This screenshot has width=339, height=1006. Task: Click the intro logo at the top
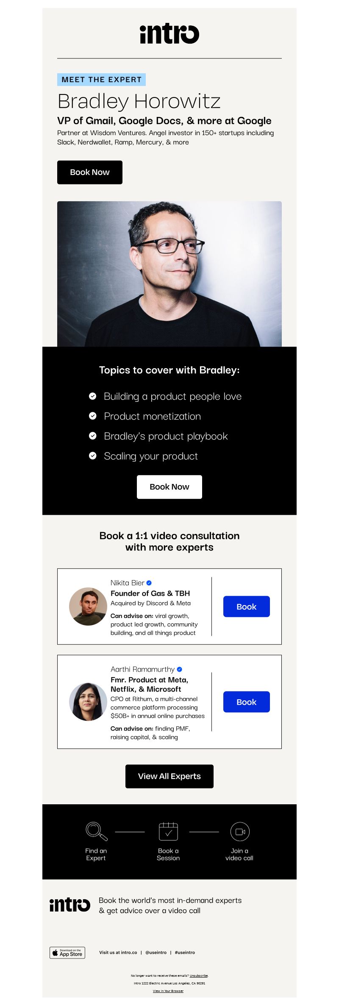pos(169,34)
